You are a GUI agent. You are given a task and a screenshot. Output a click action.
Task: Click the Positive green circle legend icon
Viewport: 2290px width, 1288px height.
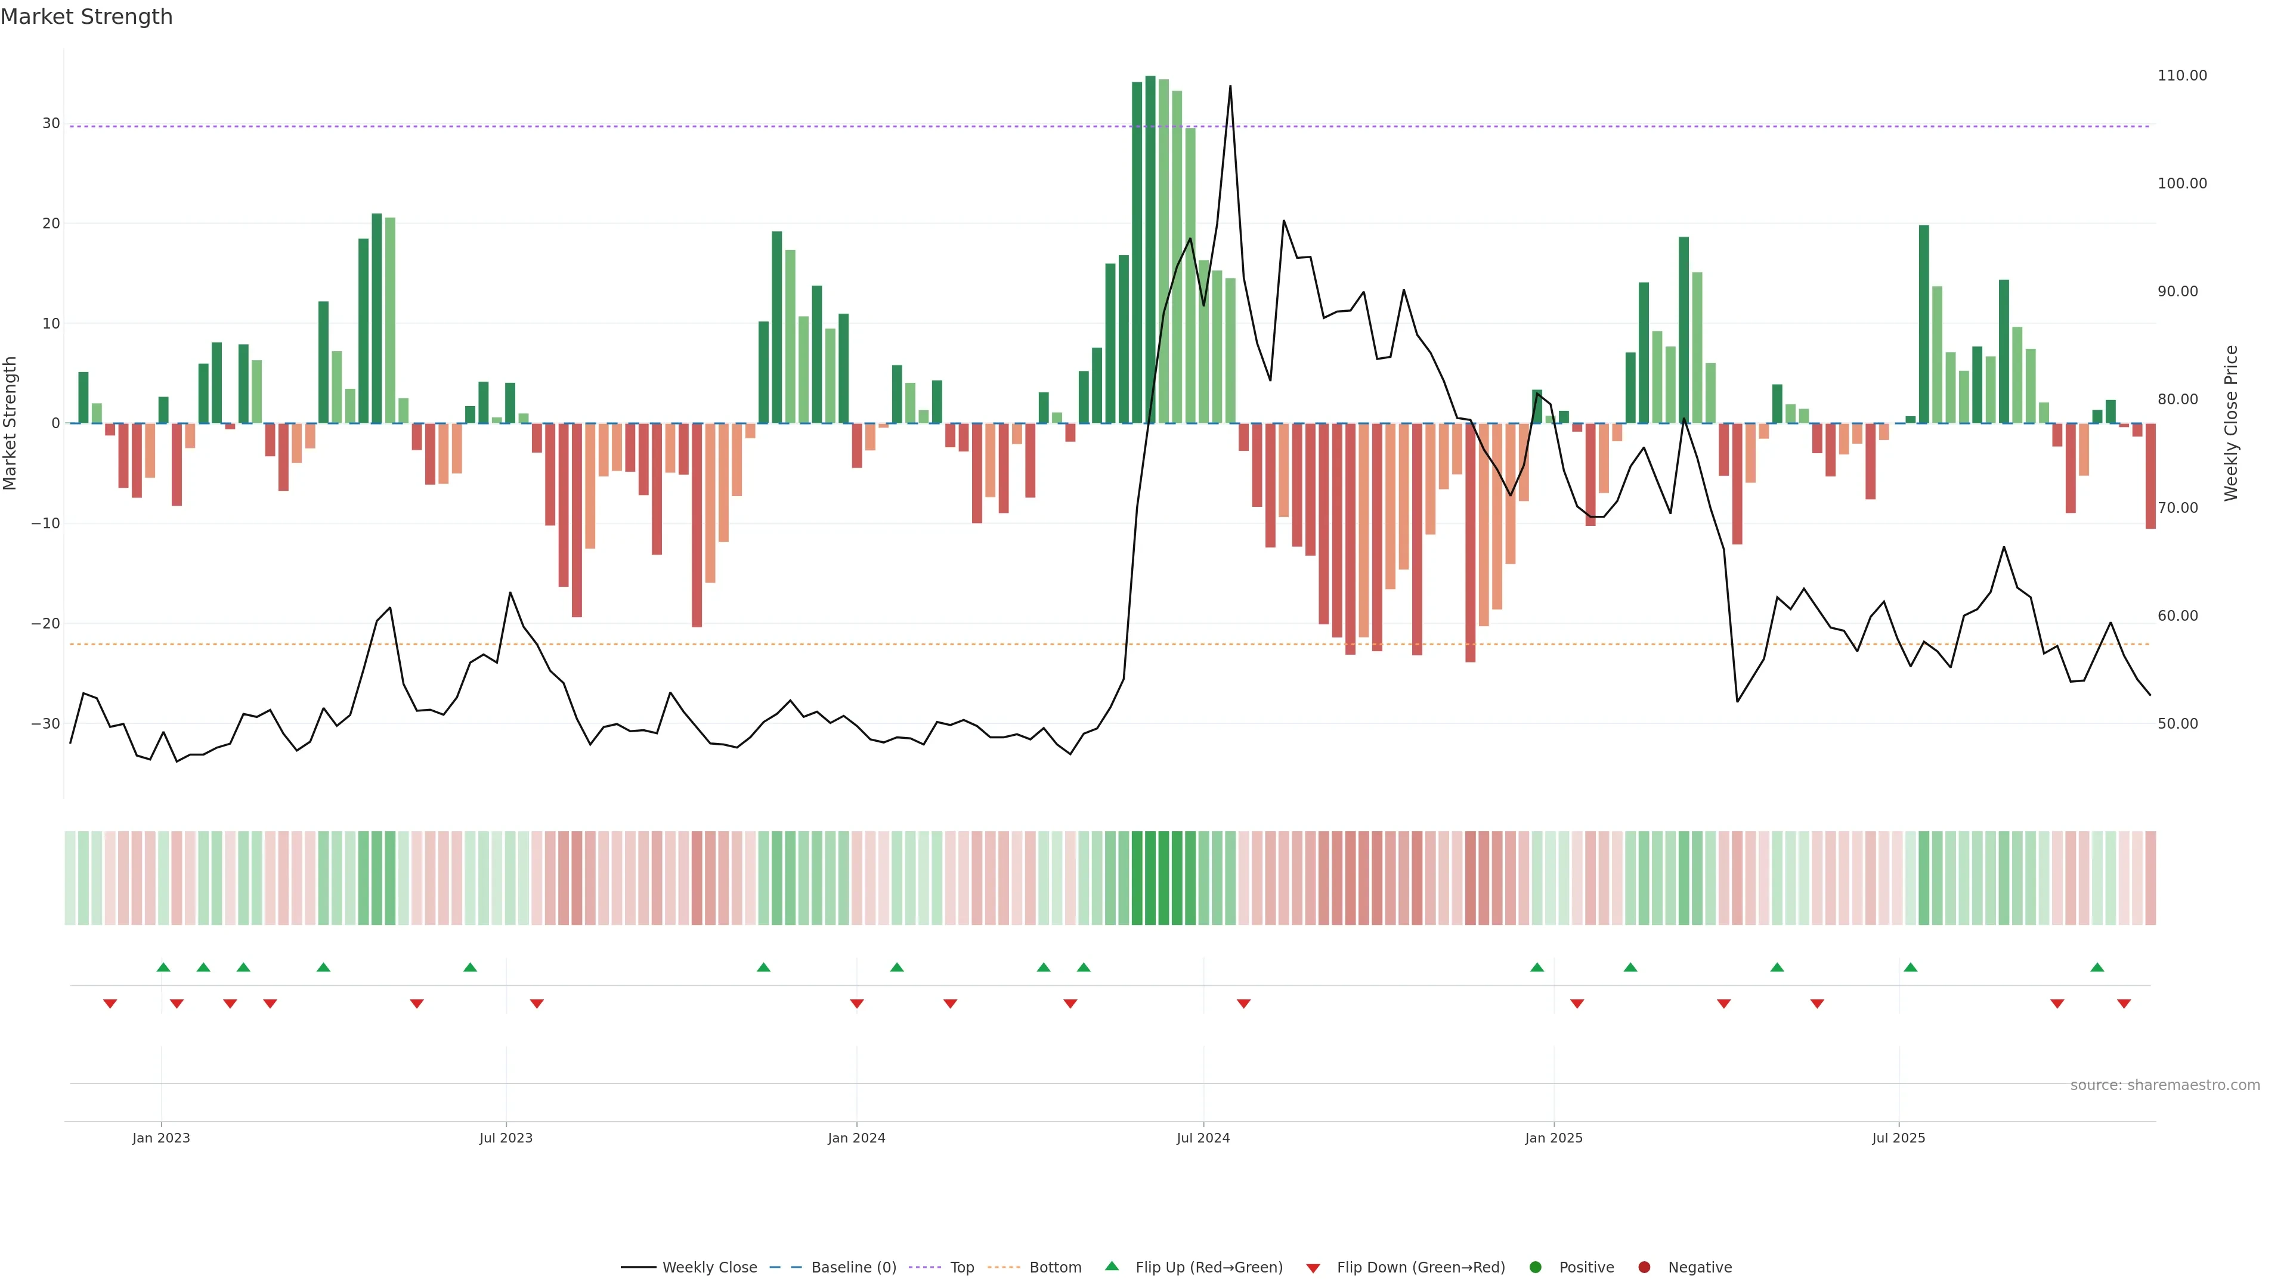coord(1535,1267)
